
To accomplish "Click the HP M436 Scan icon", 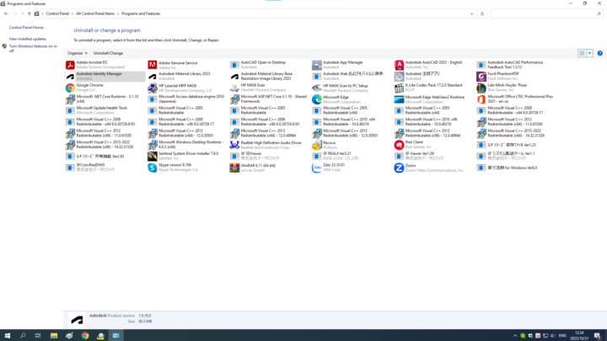I will [x=234, y=88].
